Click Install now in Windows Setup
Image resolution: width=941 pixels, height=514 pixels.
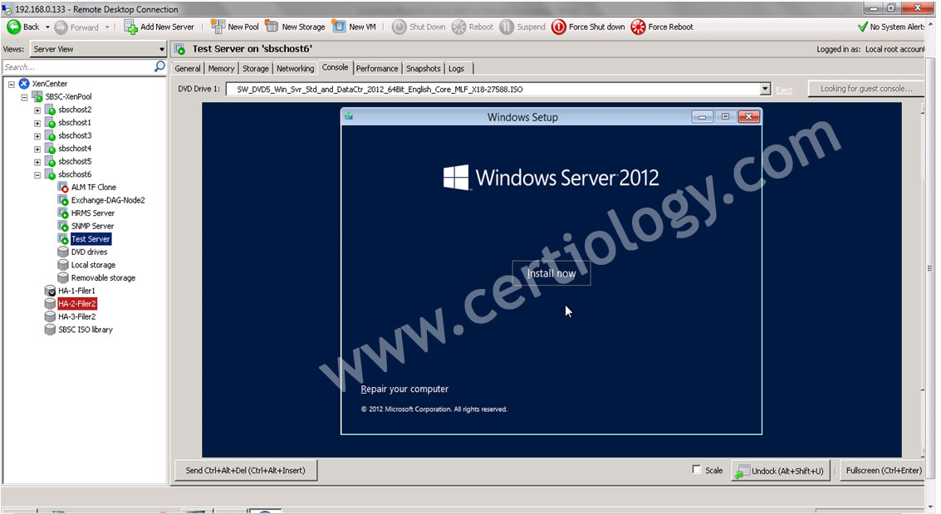(x=551, y=273)
